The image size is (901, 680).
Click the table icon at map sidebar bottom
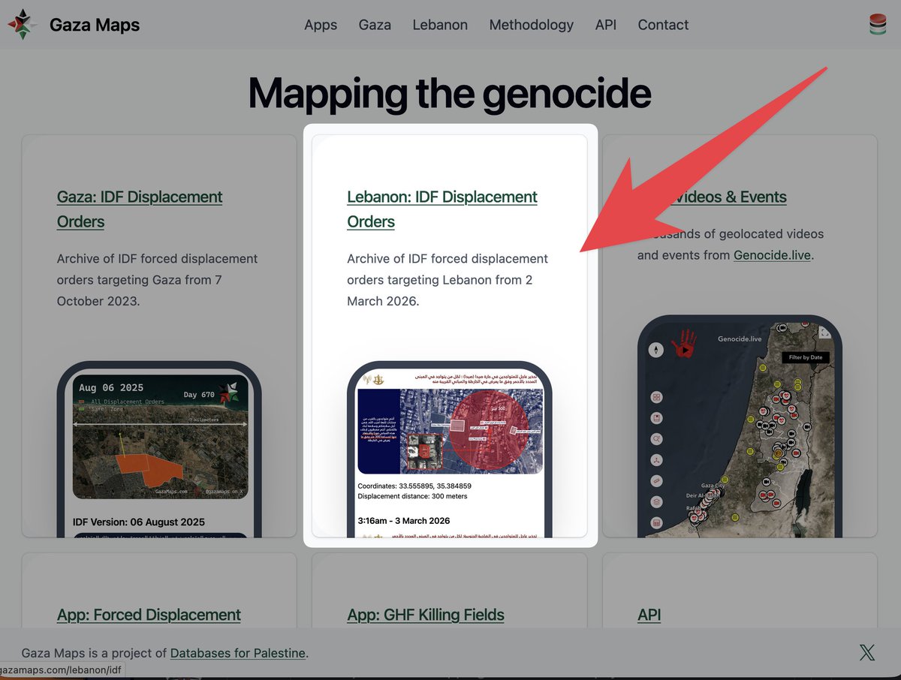656,523
